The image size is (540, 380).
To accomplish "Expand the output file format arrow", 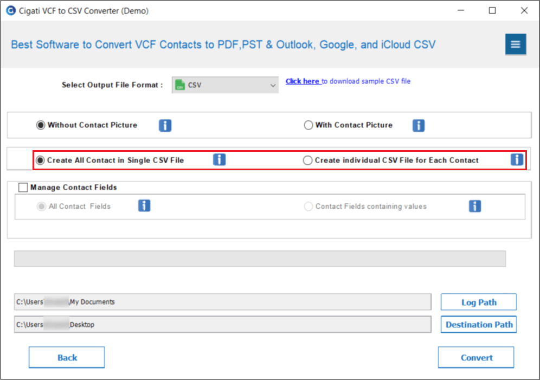I will [x=273, y=85].
